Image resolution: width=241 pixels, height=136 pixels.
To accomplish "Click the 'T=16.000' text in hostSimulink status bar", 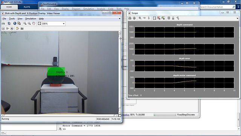I will click(x=140, y=115).
